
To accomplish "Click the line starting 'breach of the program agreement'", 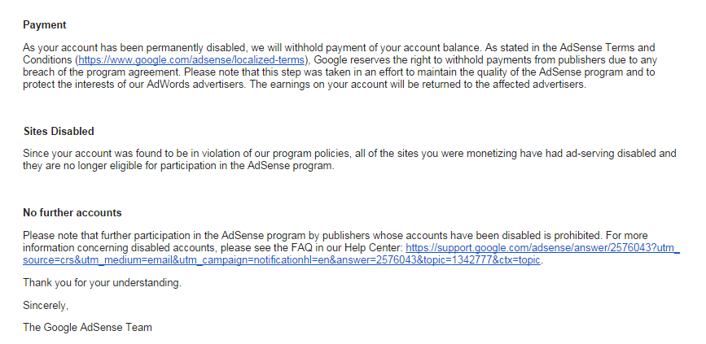I will tap(339, 72).
